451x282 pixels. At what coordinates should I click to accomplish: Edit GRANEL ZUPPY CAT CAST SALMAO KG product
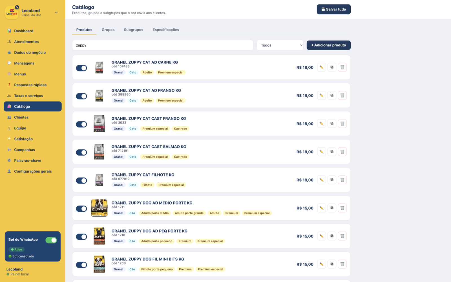[x=321, y=152]
